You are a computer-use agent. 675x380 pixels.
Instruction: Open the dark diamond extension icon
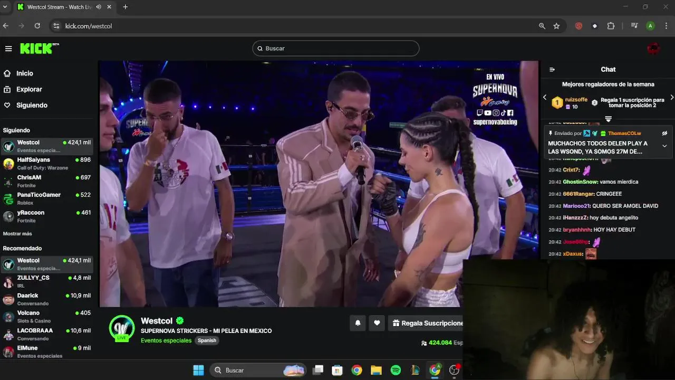(595, 26)
